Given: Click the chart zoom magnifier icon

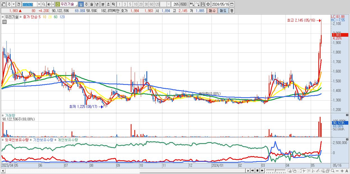Looking at the screenshot, I should coord(333,171).
